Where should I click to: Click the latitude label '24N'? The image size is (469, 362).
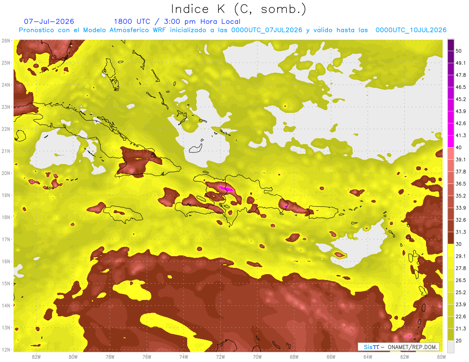(x=6, y=85)
